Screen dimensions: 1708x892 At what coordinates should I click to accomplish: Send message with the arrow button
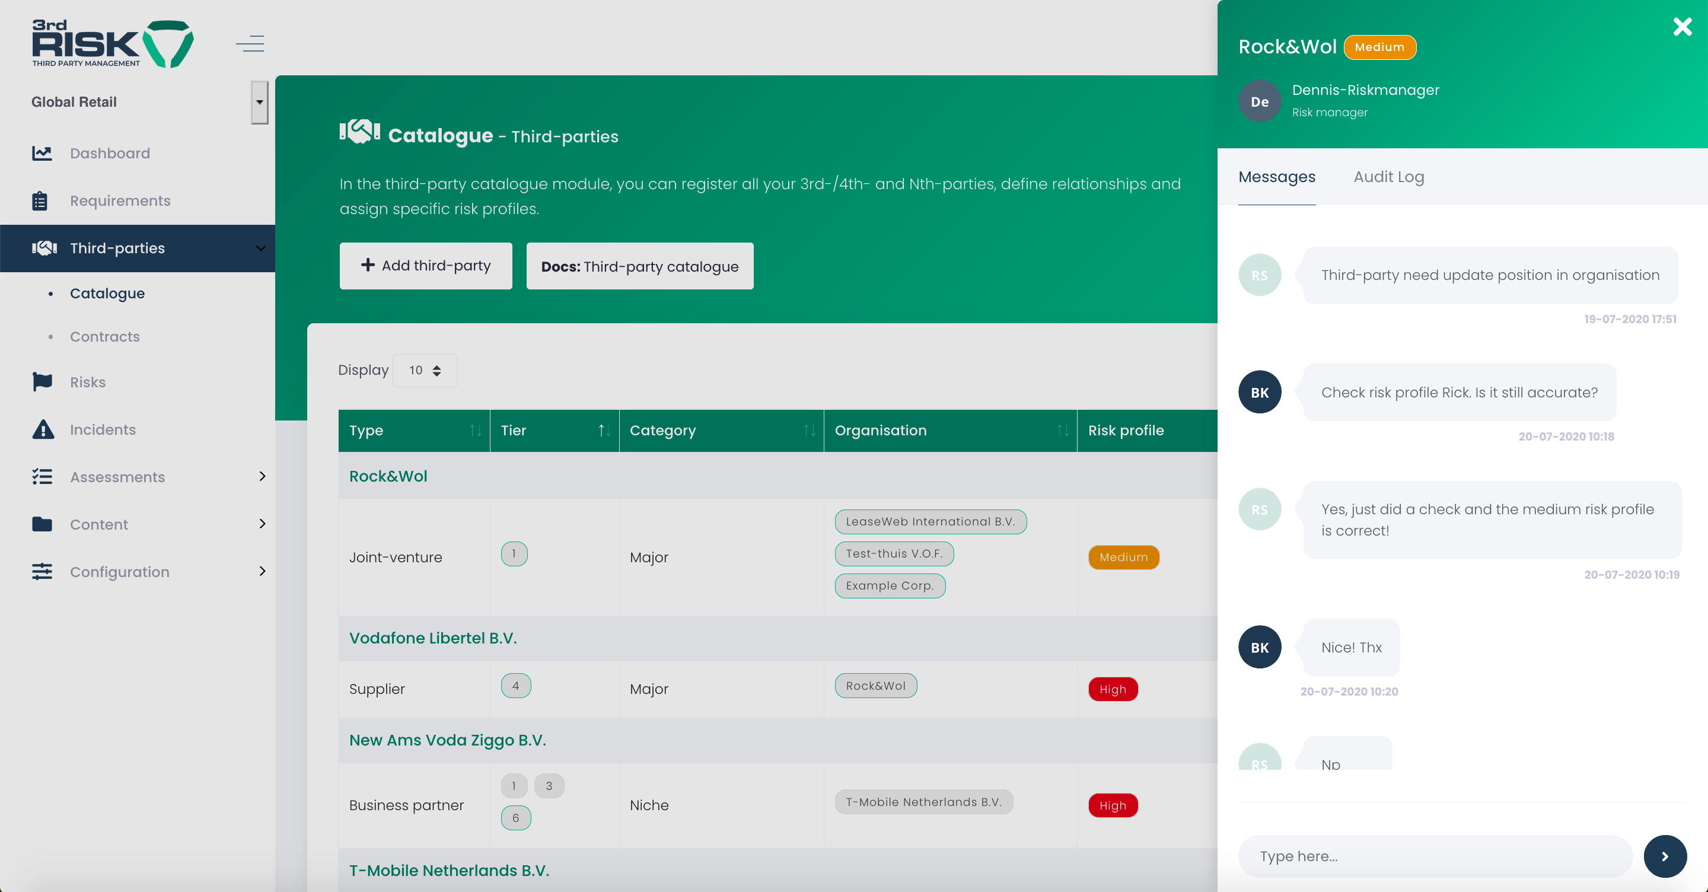(1665, 856)
